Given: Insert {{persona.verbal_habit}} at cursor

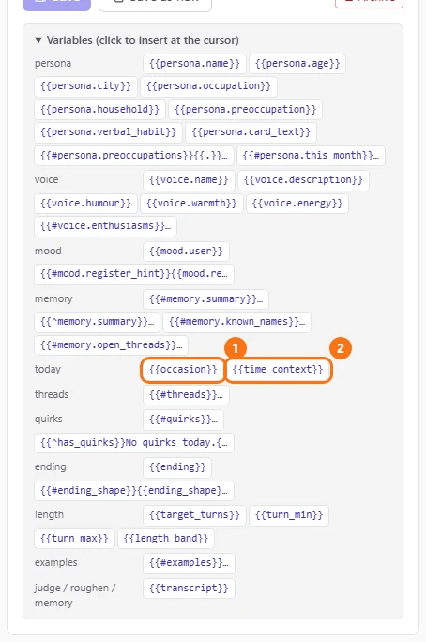Looking at the screenshot, I should [108, 131].
